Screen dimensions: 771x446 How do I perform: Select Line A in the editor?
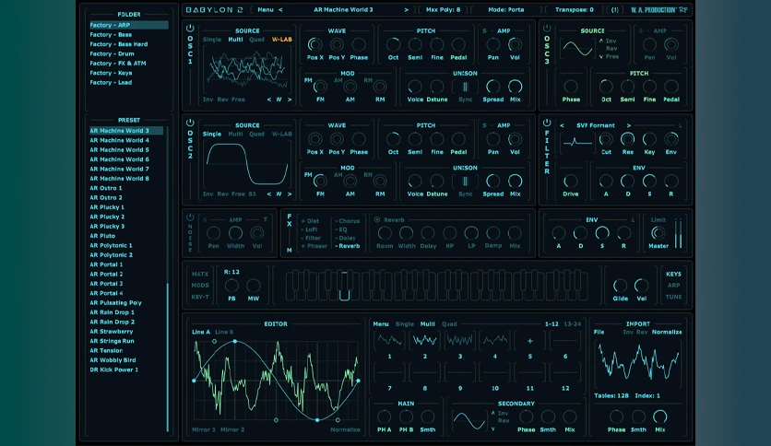(201, 332)
